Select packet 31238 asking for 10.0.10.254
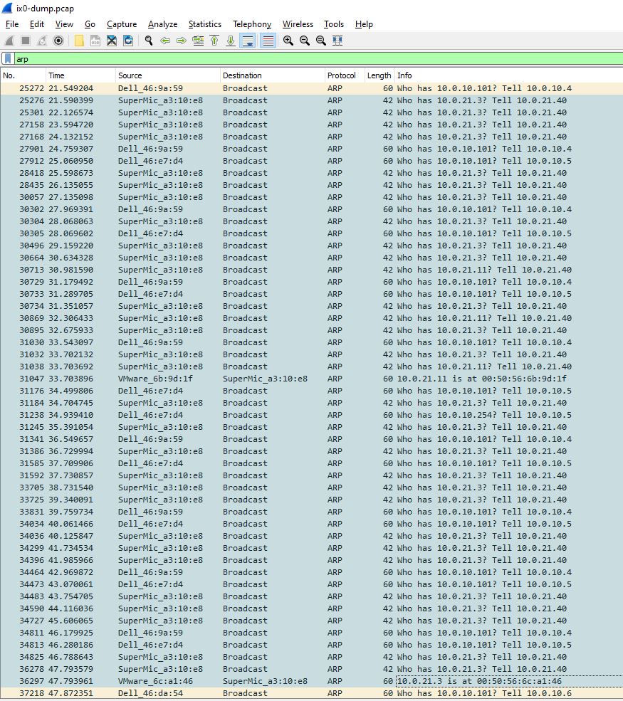Screen dimensions: 623x701 [x=311, y=415]
